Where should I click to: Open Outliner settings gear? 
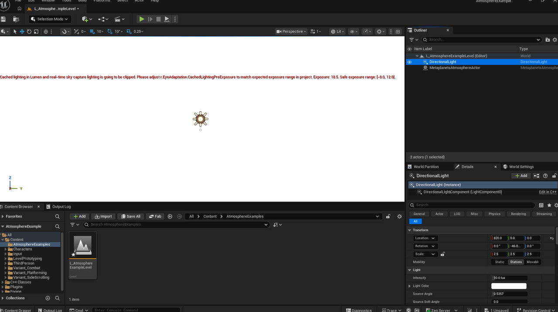[555, 40]
